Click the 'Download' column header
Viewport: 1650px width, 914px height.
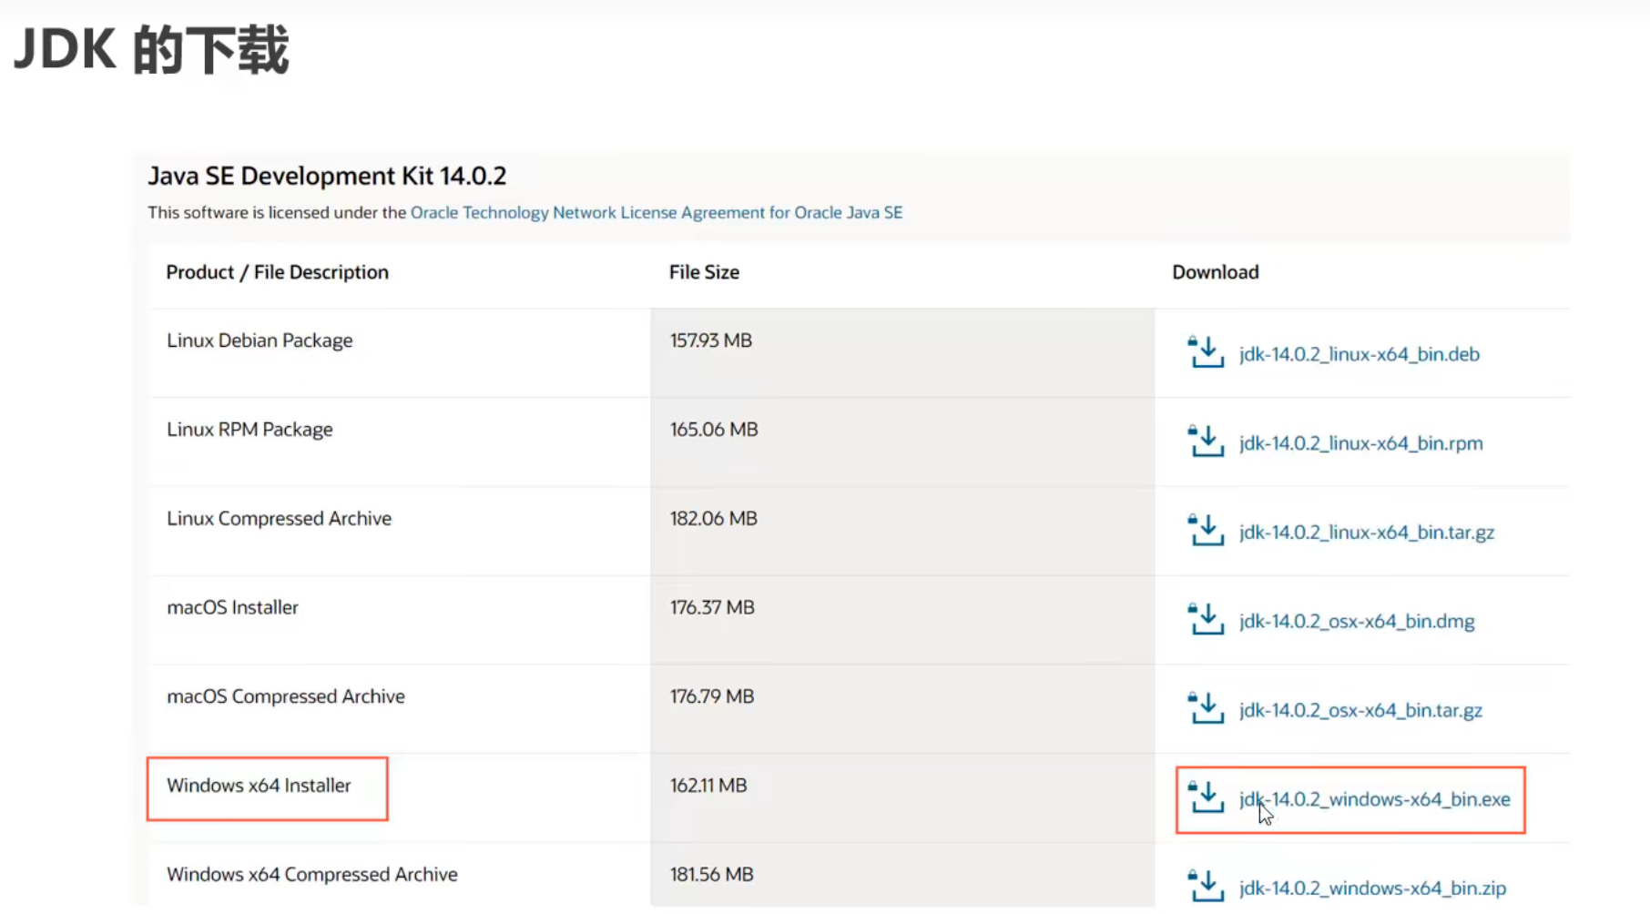1216,272
